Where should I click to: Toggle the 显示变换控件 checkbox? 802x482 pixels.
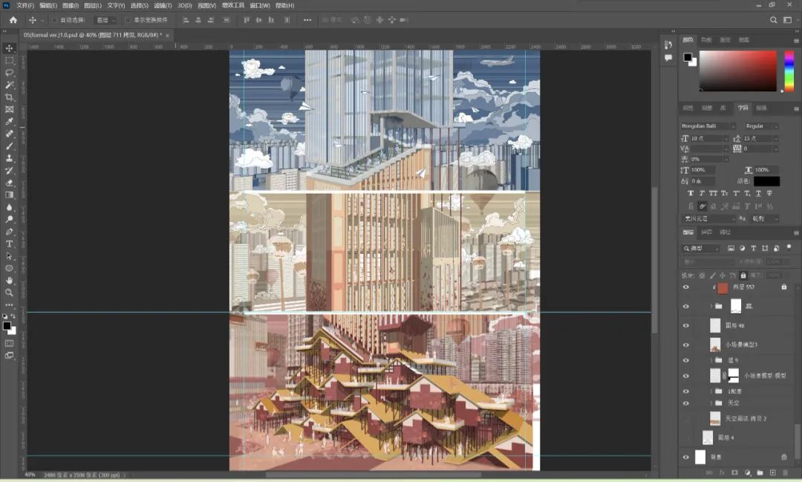pyautogui.click(x=128, y=20)
